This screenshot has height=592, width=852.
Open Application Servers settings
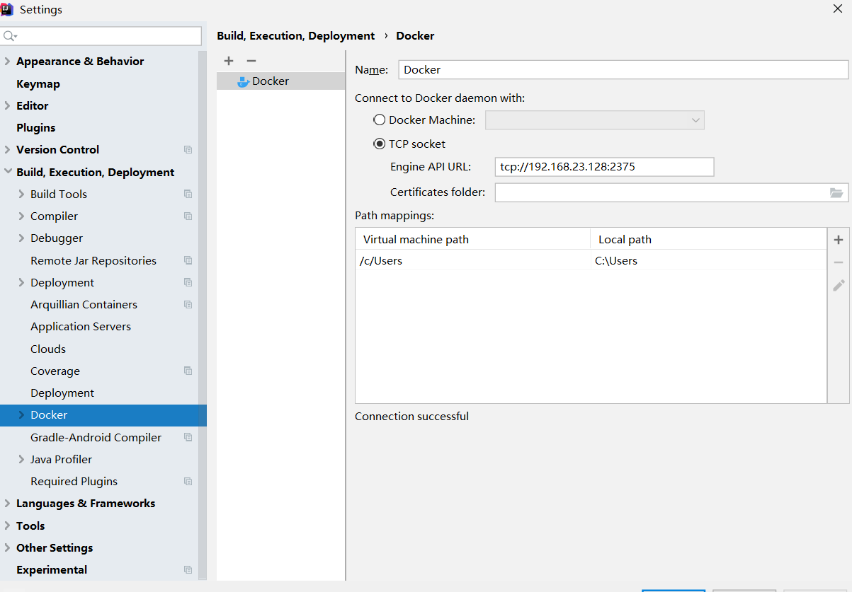click(81, 326)
